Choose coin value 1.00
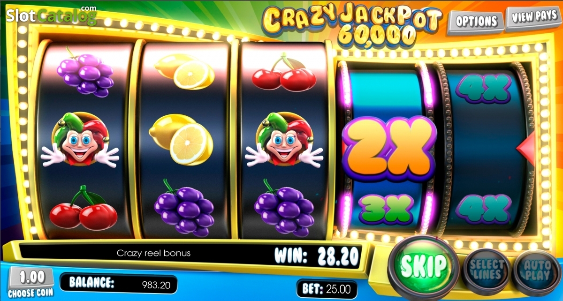 (32, 283)
